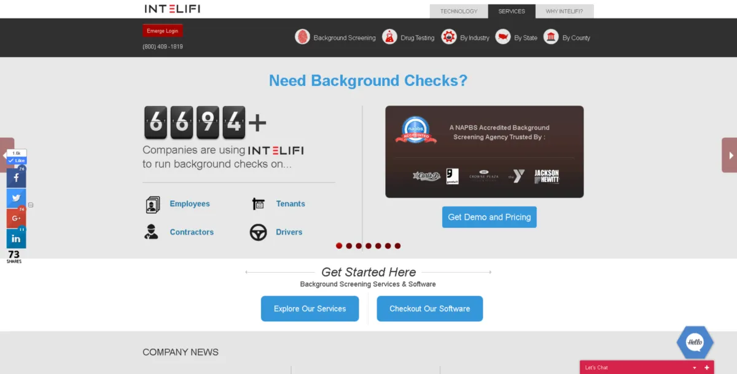Image resolution: width=737 pixels, height=374 pixels.
Task: Click the Let's Chat dropdown arrow
Action: (x=695, y=368)
